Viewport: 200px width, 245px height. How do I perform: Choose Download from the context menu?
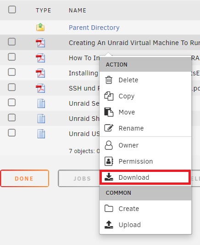click(x=145, y=177)
